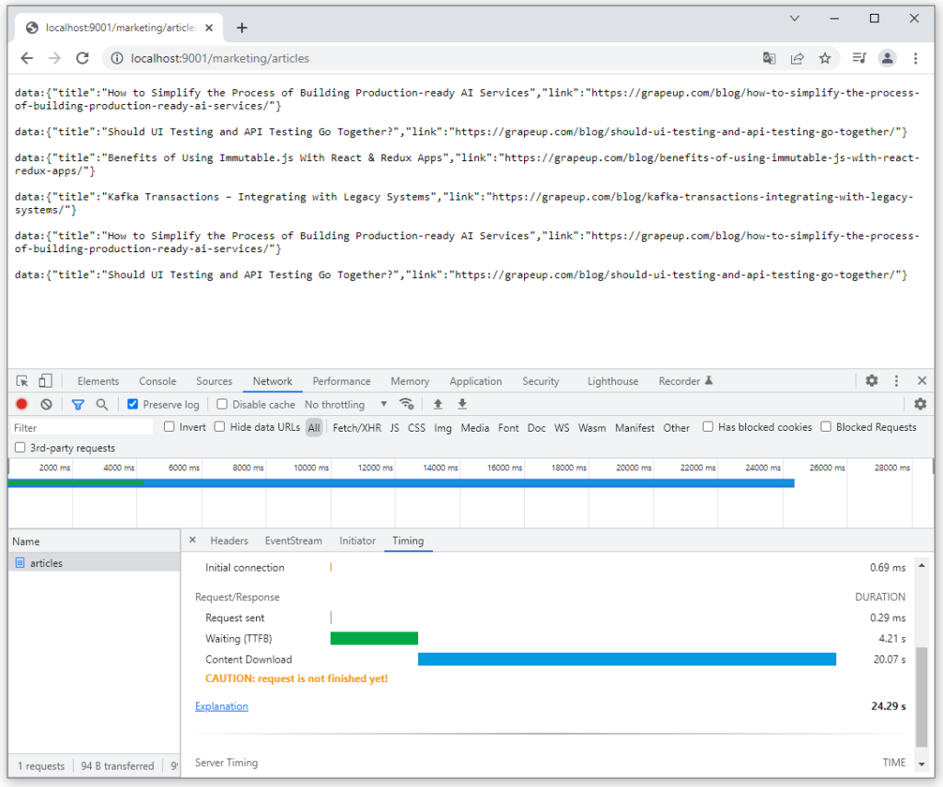Show the EventStream tab

294,540
